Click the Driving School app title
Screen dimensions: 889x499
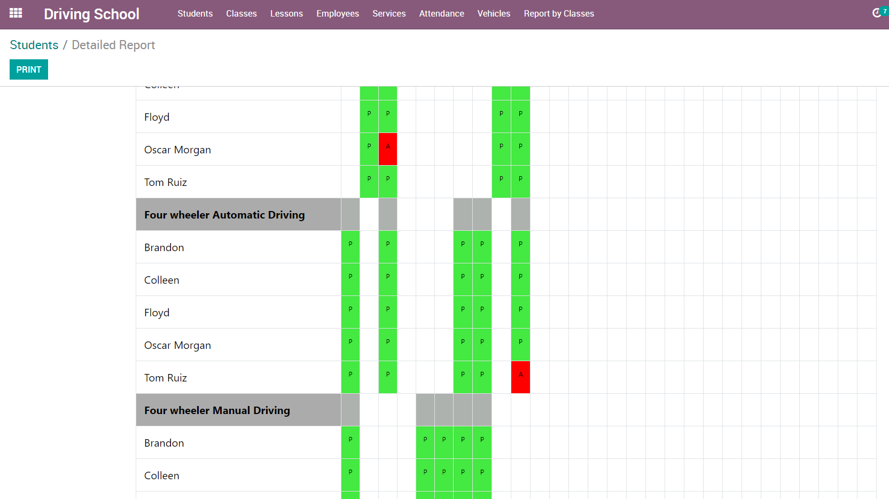(91, 14)
